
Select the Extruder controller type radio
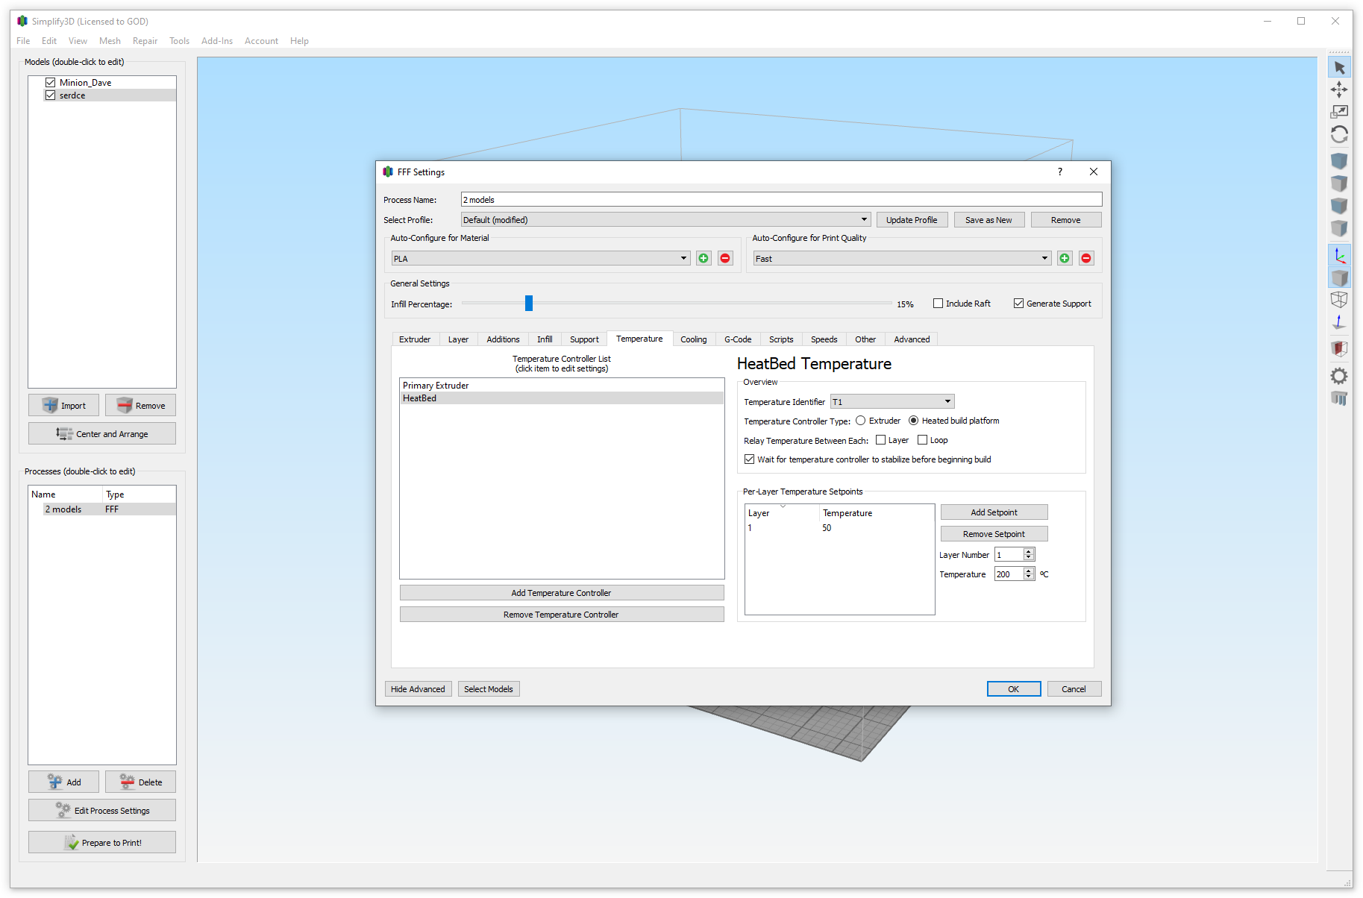click(861, 421)
